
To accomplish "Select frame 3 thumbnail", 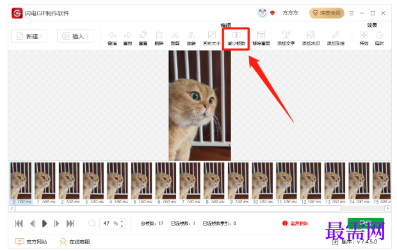I will tap(93, 181).
